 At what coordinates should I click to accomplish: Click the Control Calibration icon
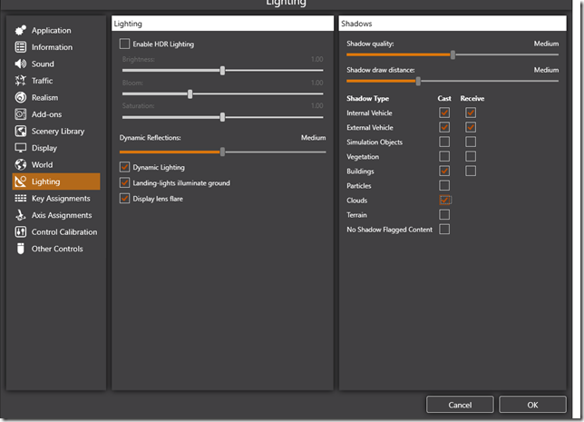[x=21, y=232]
